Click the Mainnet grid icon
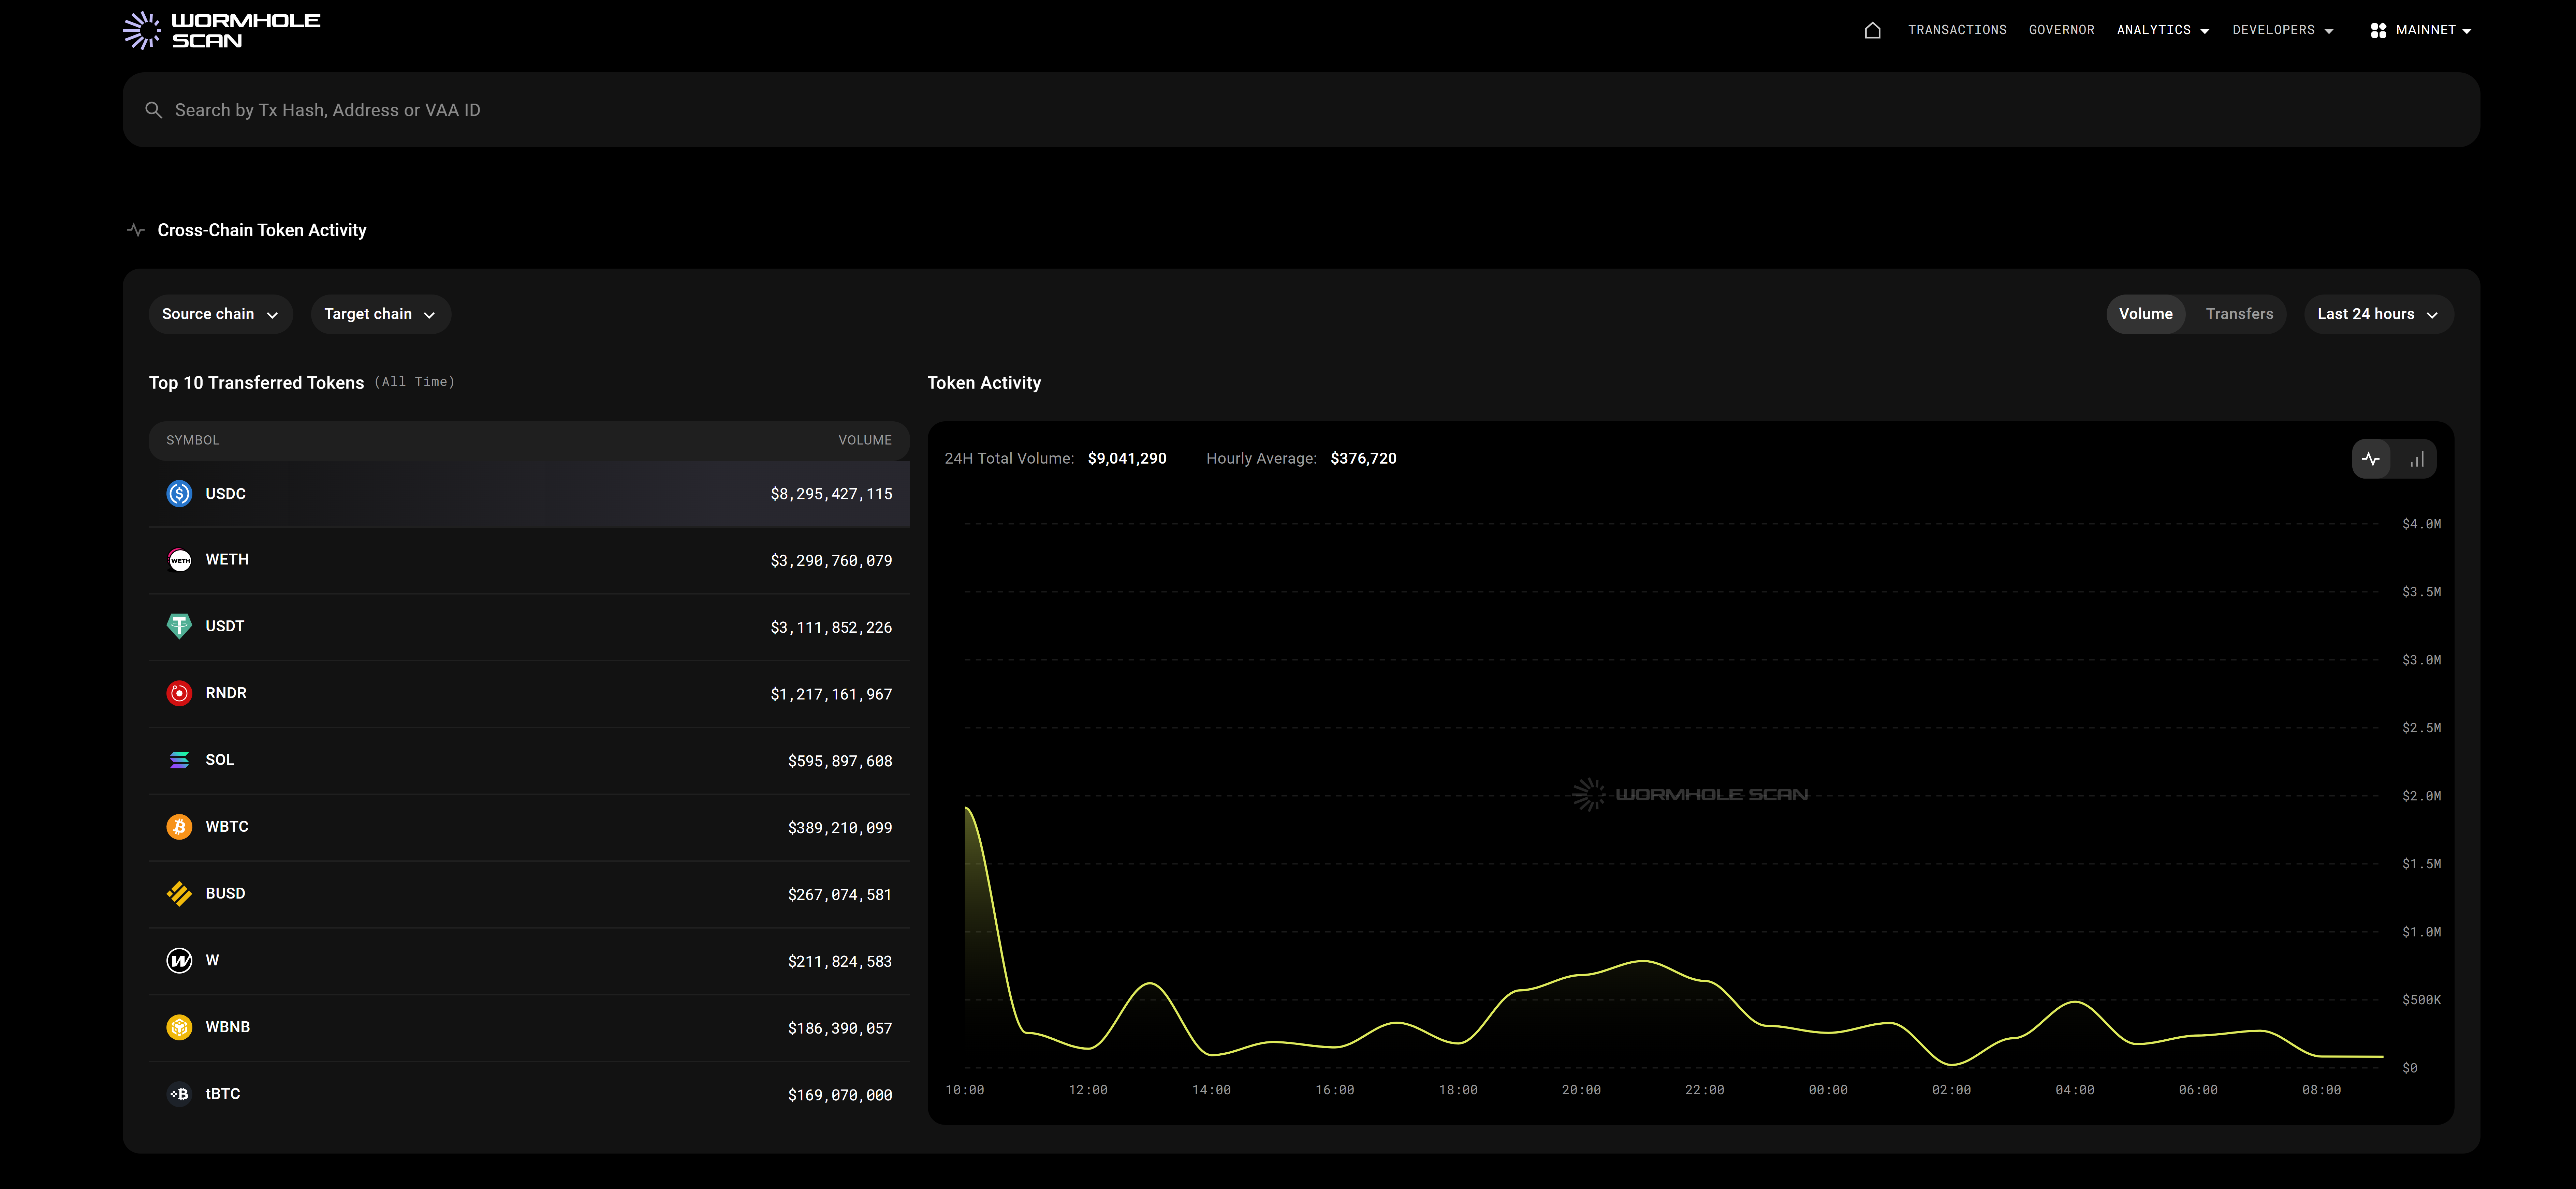The image size is (2576, 1189). (2378, 31)
